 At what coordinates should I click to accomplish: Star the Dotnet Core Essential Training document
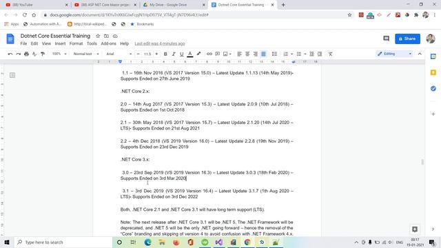pyautogui.click(x=98, y=36)
